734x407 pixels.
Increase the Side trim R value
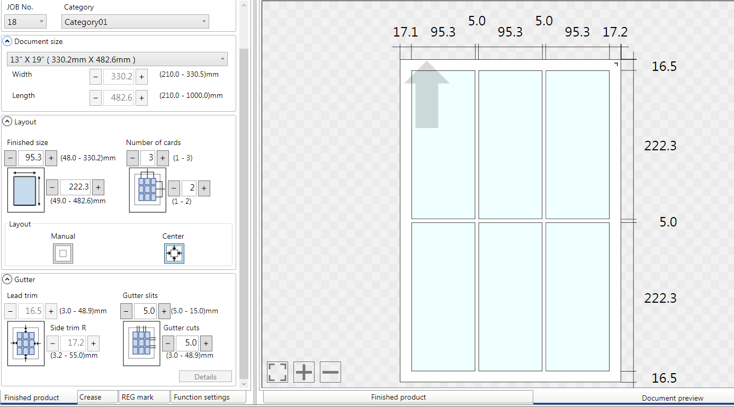tap(93, 343)
